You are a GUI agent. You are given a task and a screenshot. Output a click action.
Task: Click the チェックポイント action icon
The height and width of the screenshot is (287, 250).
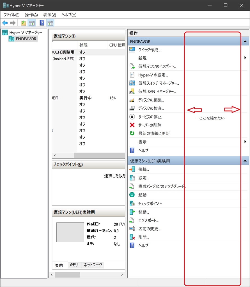[x=132, y=203]
